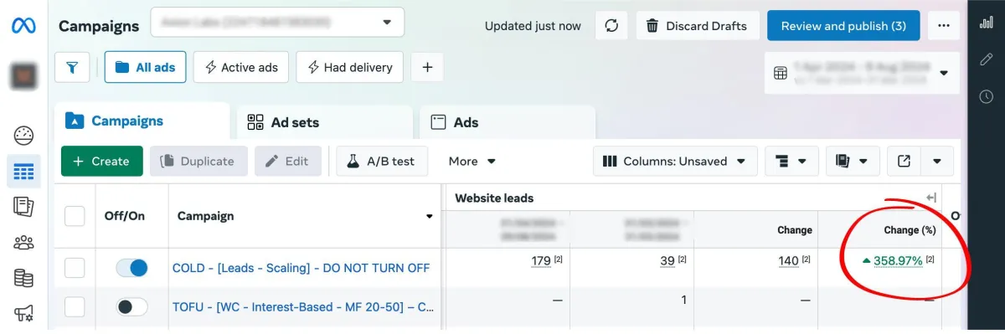Toggle off the COLD Leads Scaling campaign
Screen dimensions: 1005x334
(x=131, y=268)
